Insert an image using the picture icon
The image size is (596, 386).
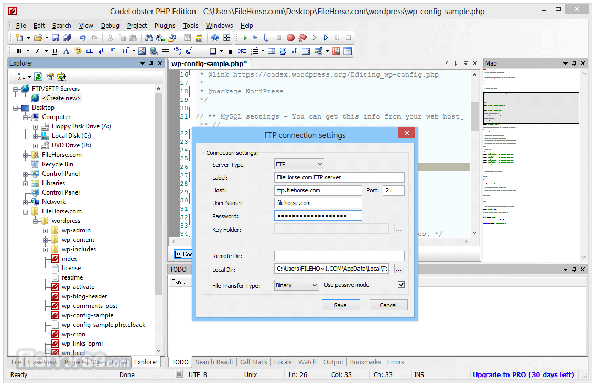(x=141, y=51)
